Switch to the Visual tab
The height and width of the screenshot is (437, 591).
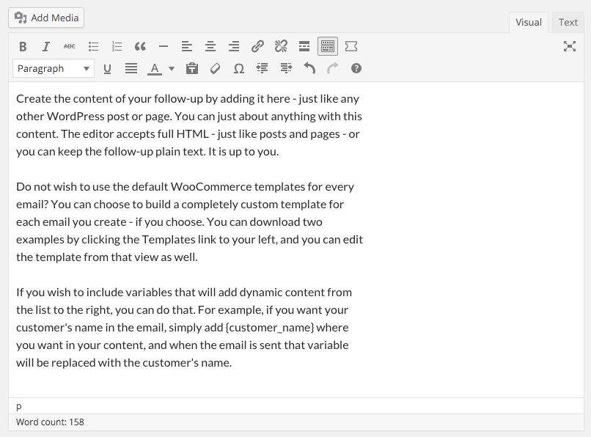point(529,22)
